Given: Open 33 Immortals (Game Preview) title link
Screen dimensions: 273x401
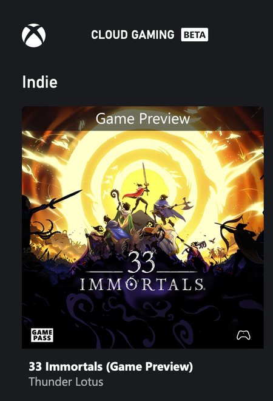Looking at the screenshot, I should 111,366.
